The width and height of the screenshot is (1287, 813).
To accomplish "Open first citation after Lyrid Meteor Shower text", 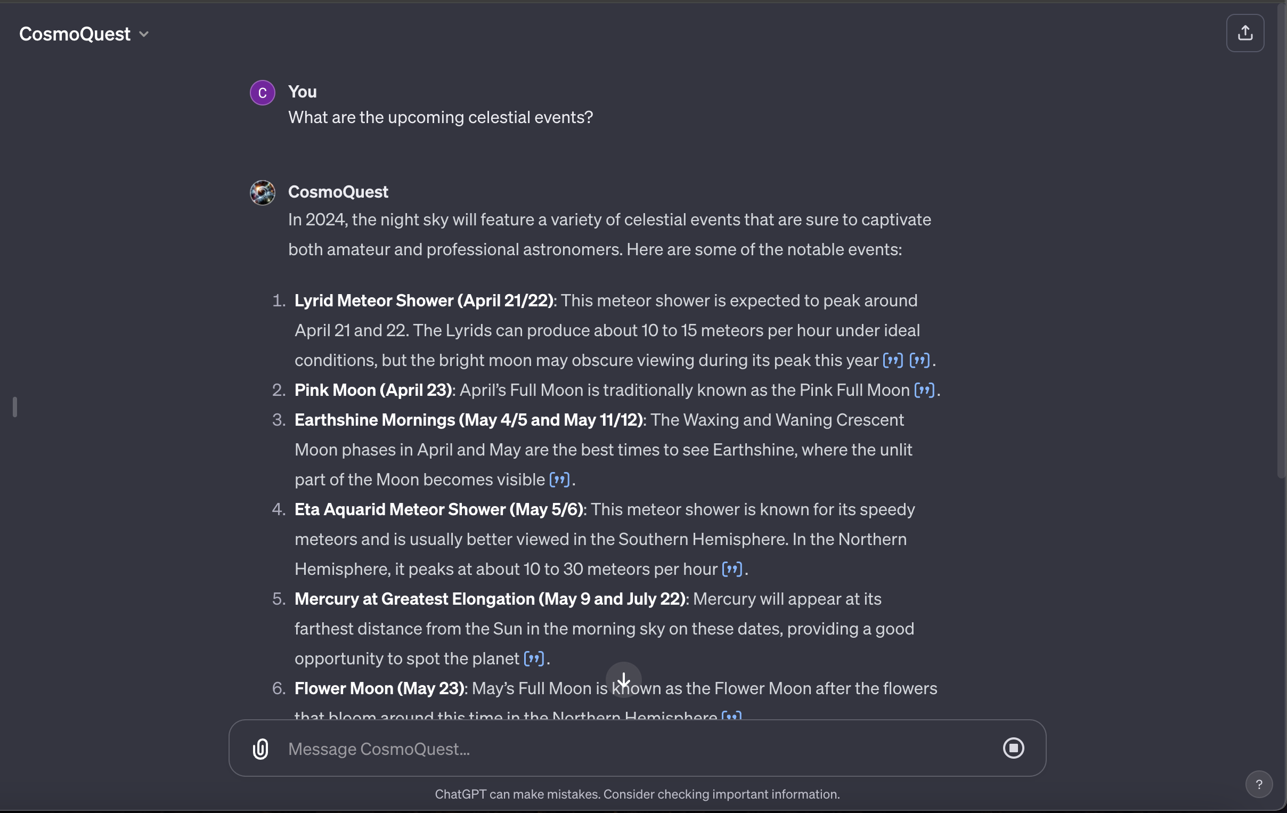I will tap(893, 360).
